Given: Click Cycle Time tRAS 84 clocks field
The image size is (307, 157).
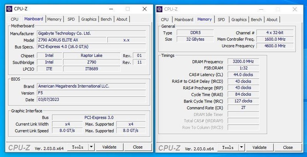Looking at the screenshot, I should (x=243, y=94).
